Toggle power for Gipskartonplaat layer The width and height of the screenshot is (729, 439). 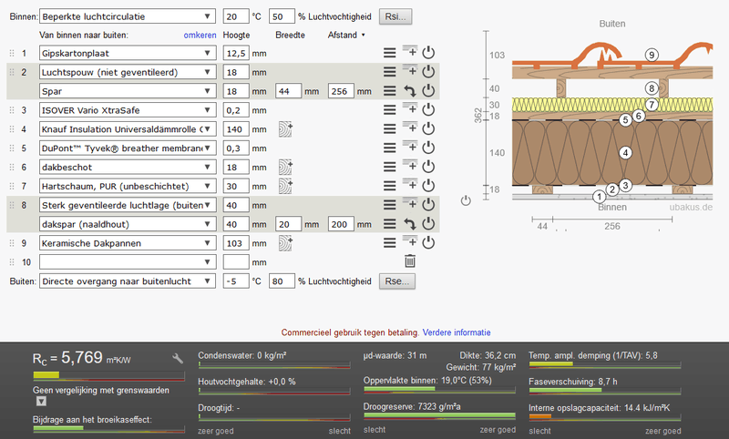[428, 53]
